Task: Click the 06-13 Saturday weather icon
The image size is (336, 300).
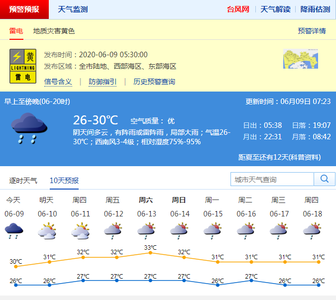Action: 146,231
